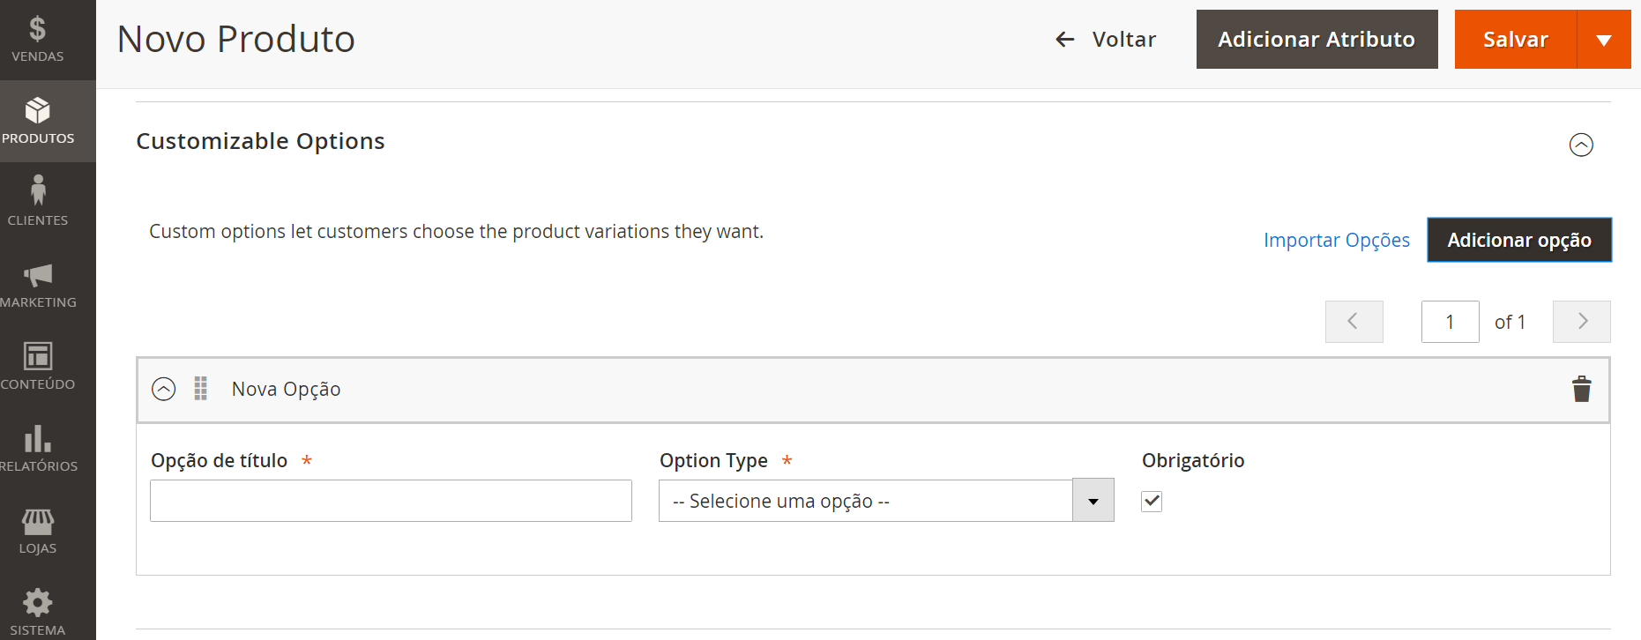Open the Marketing megaphone menu
1641x640 pixels.
(38, 285)
